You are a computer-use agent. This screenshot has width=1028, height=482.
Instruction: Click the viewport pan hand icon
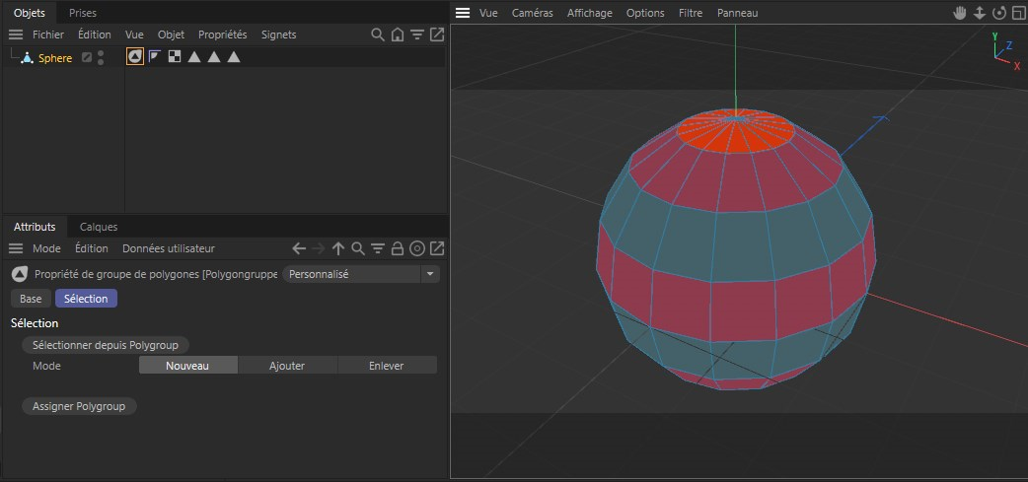click(960, 13)
